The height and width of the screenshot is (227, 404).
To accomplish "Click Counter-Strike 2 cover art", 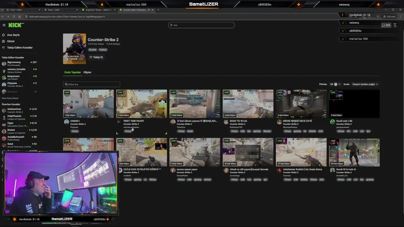I will coord(74,49).
